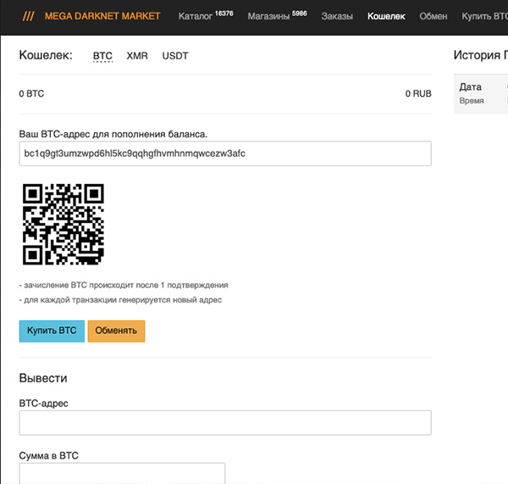Click the История heading on right
The height and width of the screenshot is (484, 508).
[x=480, y=55]
